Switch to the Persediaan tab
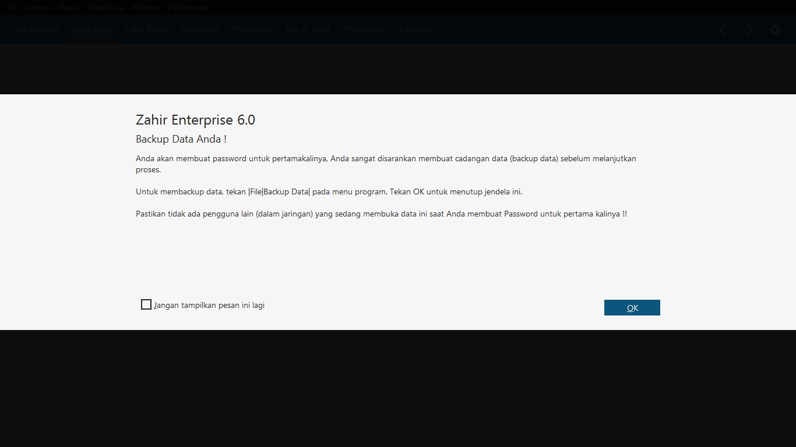The width and height of the screenshot is (796, 447). pyautogui.click(x=365, y=29)
